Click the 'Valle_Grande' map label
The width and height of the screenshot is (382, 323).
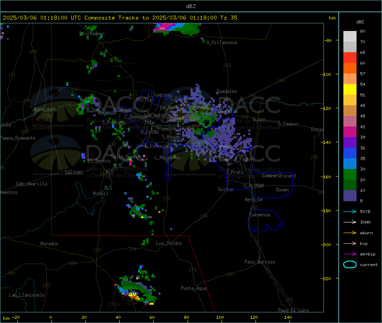[x=126, y=156]
